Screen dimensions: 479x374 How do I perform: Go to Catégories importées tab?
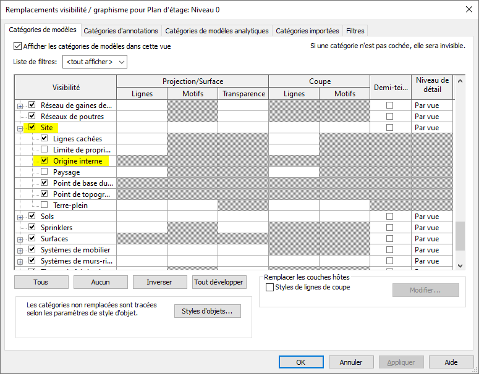(307, 31)
